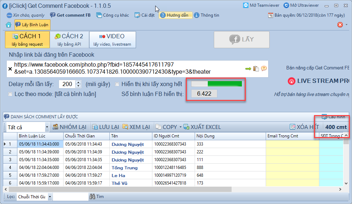
Task: Sort by the Email Trong Cmt column header
Action: click(293, 136)
